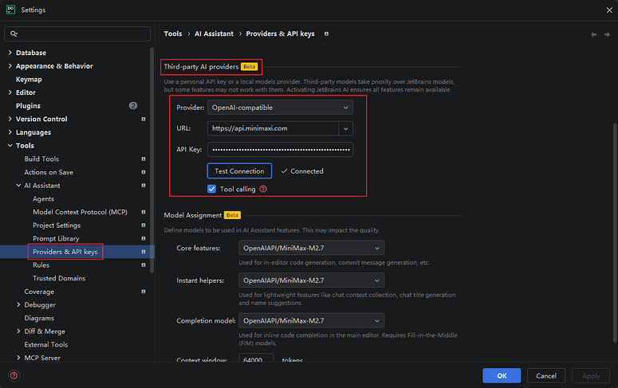Click the settings search field

(x=77, y=34)
